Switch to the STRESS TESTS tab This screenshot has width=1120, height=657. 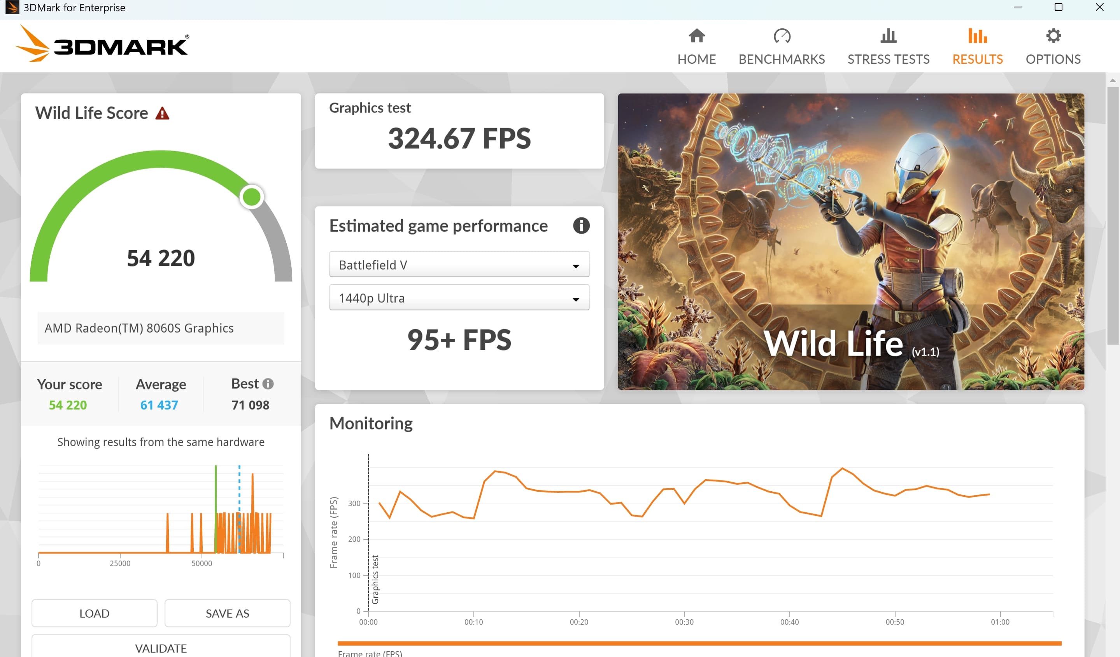(888, 59)
